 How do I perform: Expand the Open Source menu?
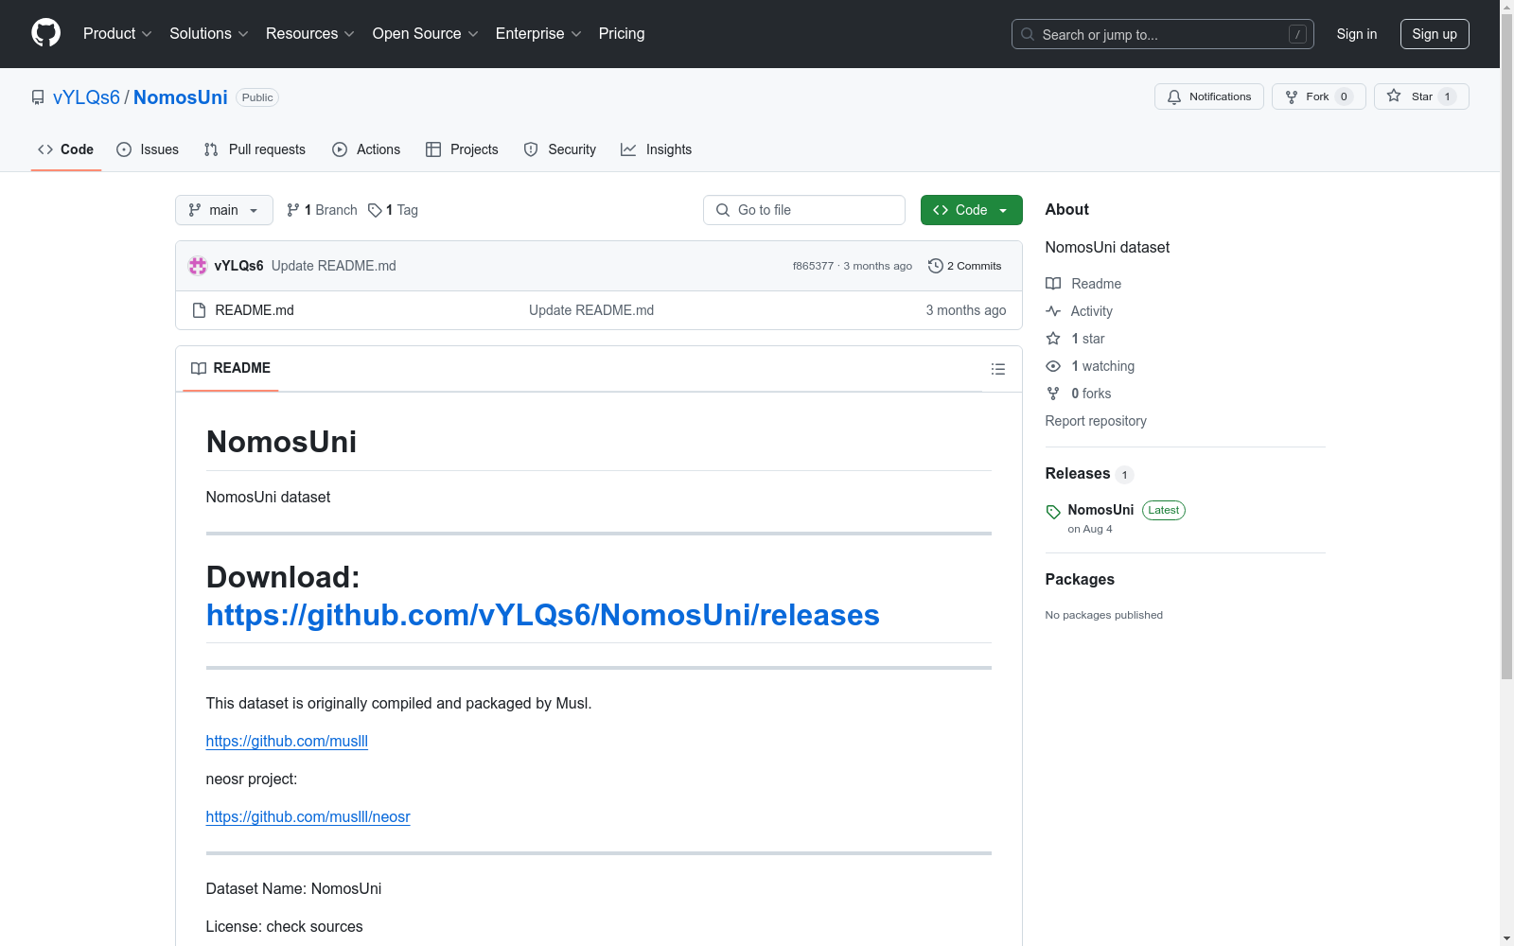point(425,34)
